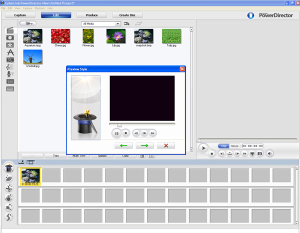Select the Magic Music tool
The height and width of the screenshot is (233, 300).
point(9,216)
